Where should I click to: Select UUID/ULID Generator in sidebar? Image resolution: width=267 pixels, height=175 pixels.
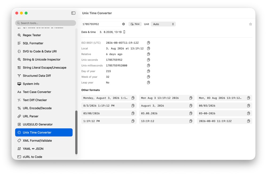click(x=44, y=124)
